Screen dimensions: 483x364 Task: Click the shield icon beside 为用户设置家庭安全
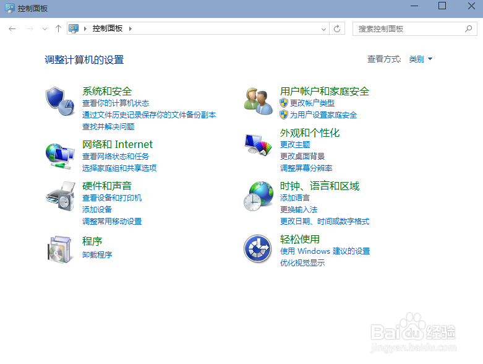[284, 115]
